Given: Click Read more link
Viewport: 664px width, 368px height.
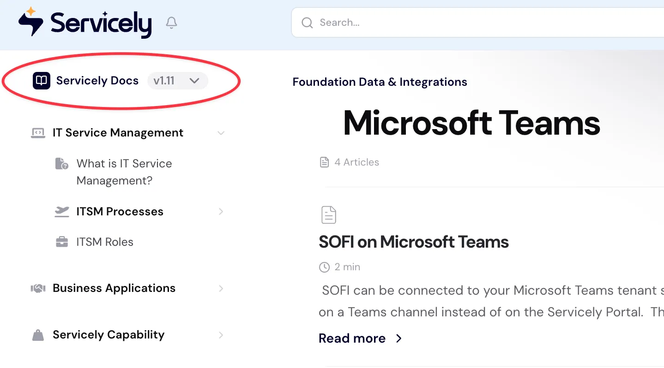Looking at the screenshot, I should pyautogui.click(x=361, y=338).
